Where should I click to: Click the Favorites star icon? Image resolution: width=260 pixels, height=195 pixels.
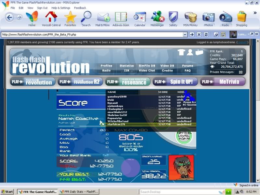click(70, 18)
